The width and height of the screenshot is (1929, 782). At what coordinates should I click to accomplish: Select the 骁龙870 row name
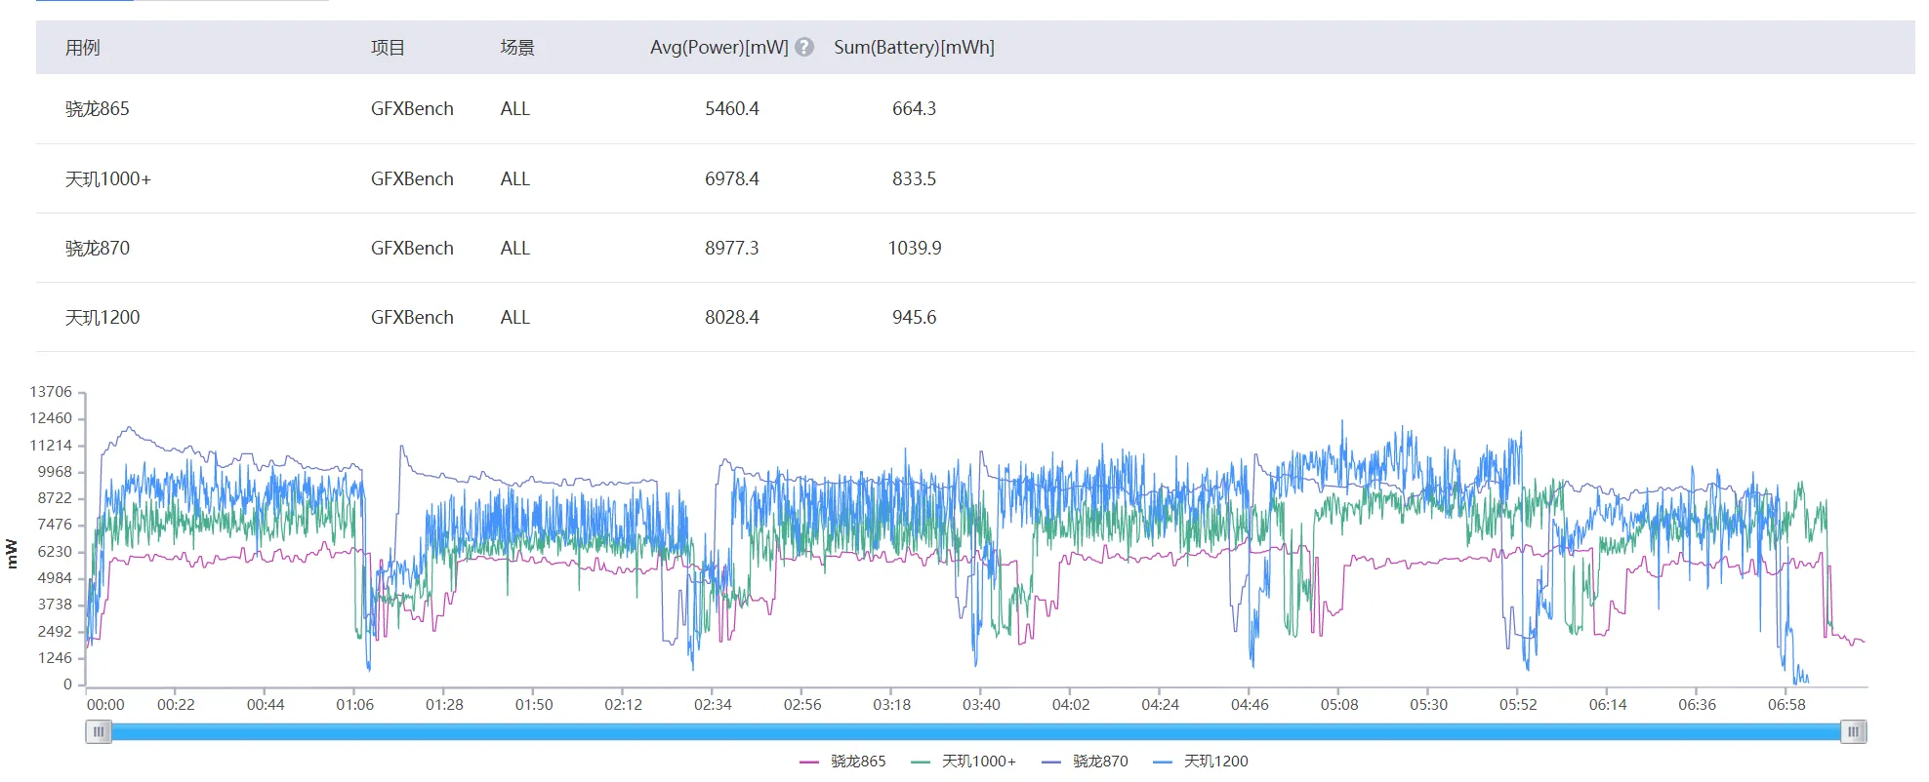[x=98, y=249]
